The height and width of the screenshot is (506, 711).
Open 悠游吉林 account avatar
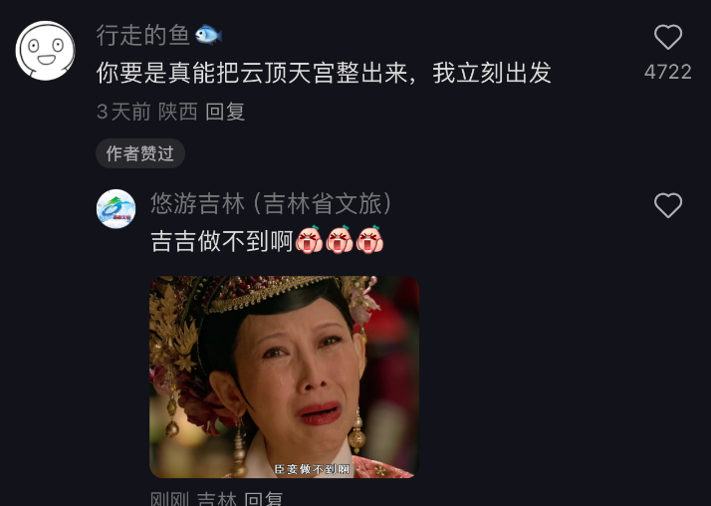tap(117, 209)
